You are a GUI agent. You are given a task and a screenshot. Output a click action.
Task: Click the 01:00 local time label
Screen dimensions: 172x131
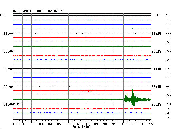pos(8,104)
